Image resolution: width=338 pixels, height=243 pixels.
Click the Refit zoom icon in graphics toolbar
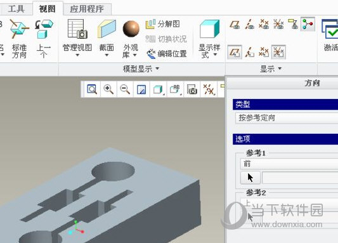92,89
